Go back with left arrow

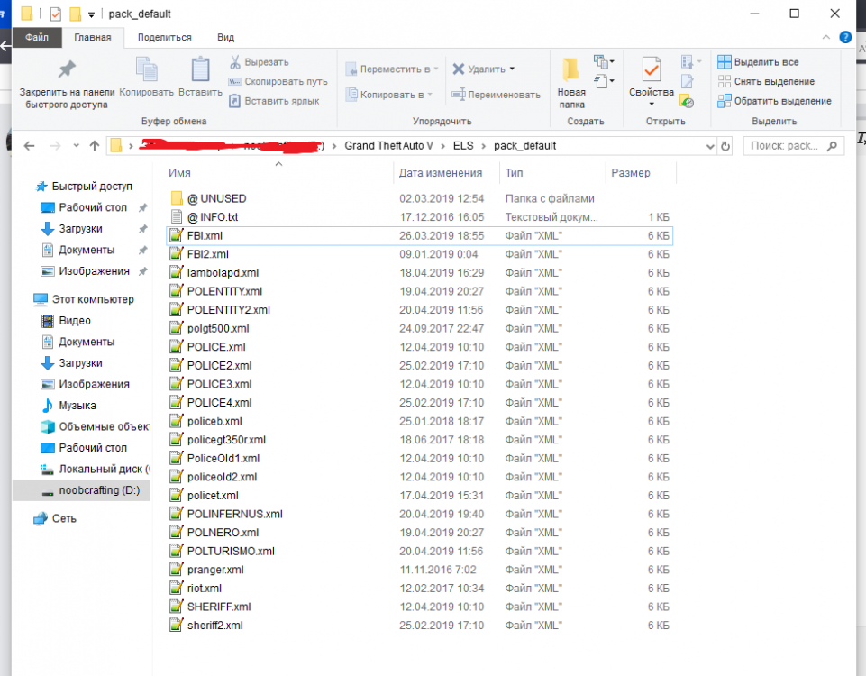(x=29, y=146)
